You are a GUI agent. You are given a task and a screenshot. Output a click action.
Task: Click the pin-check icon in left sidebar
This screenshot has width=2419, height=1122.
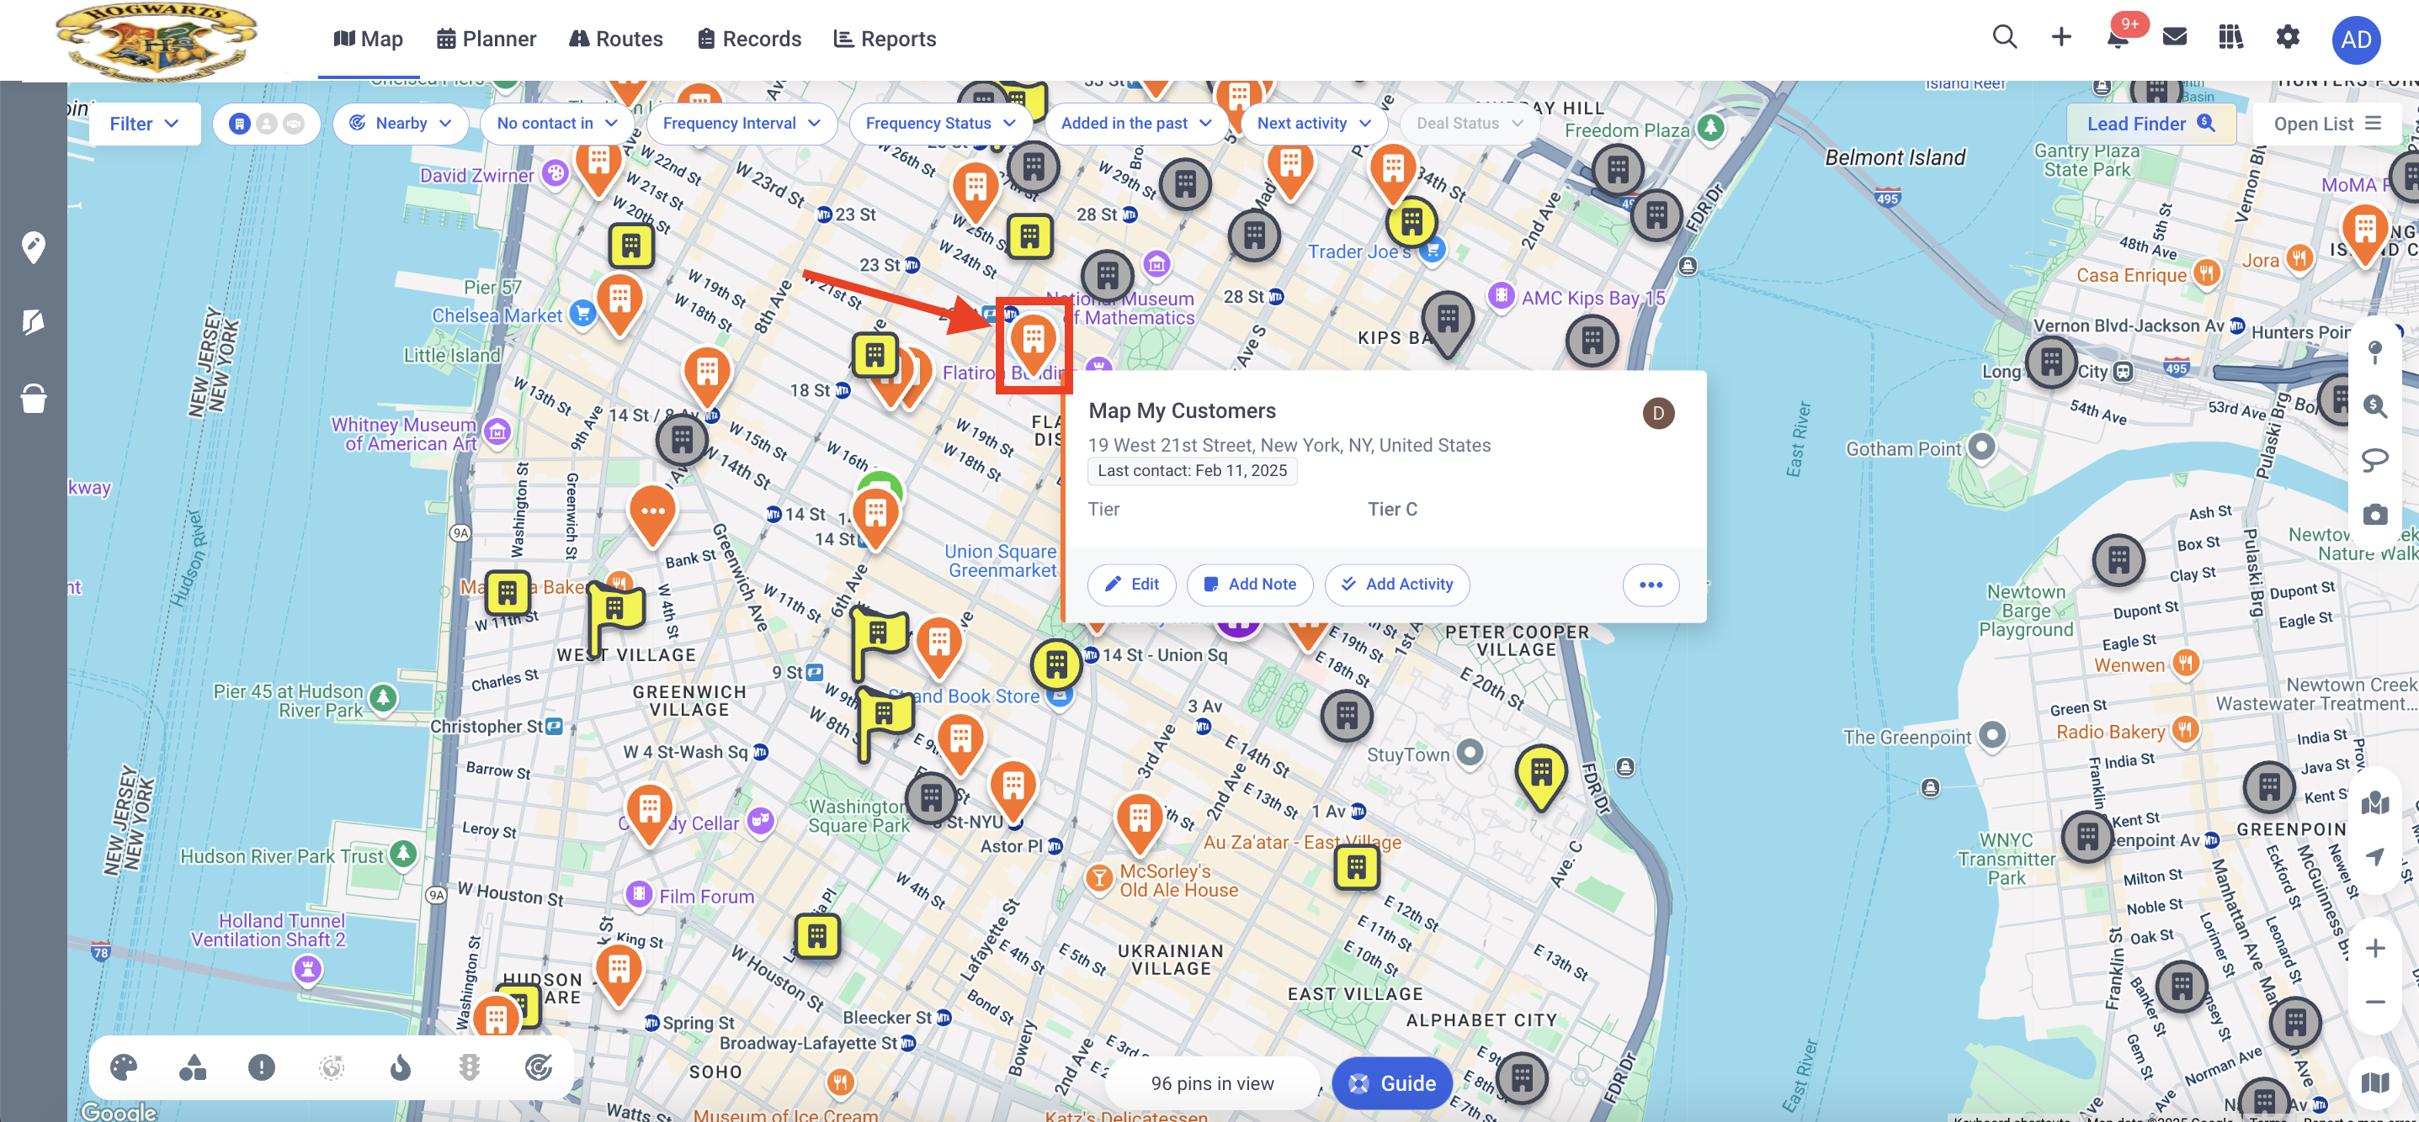(34, 246)
